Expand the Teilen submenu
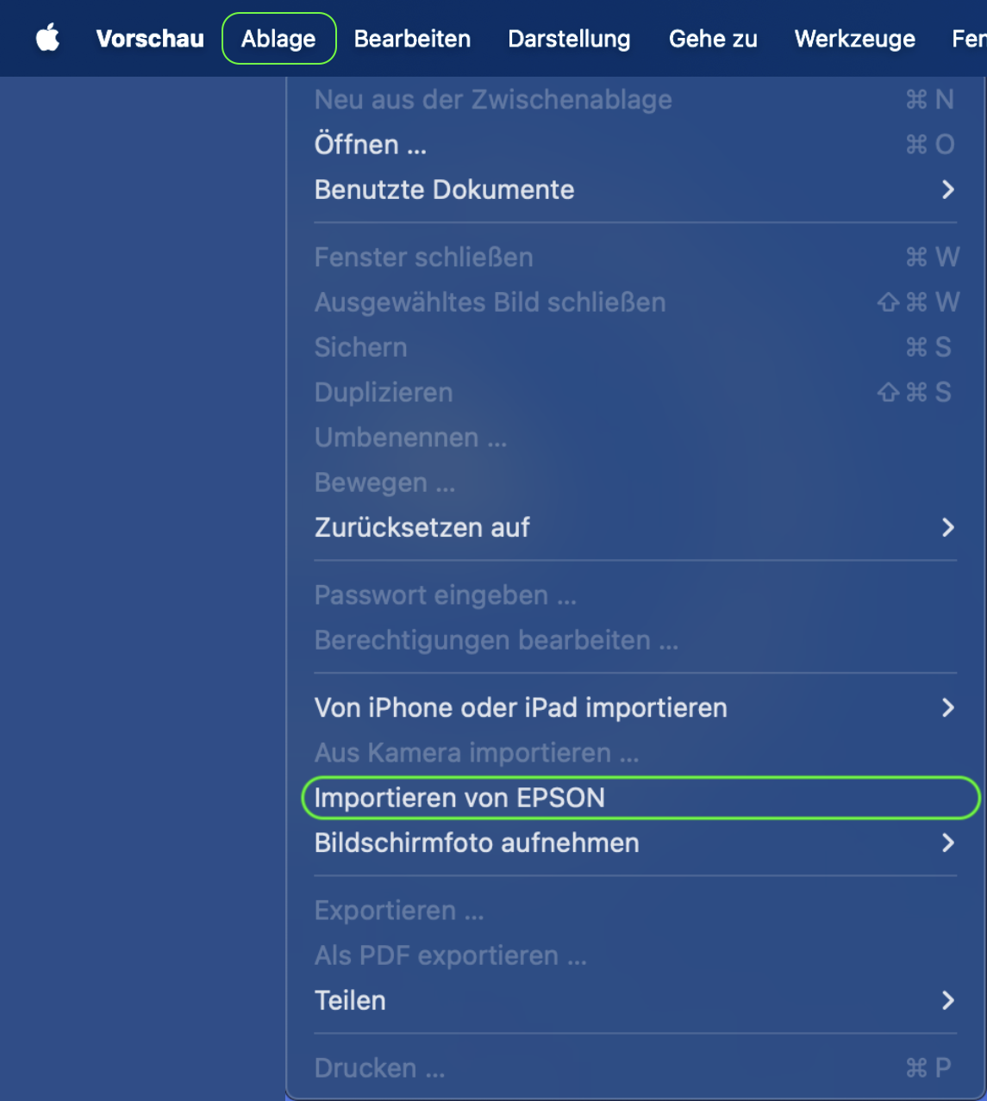This screenshot has height=1101, width=987. [350, 1000]
